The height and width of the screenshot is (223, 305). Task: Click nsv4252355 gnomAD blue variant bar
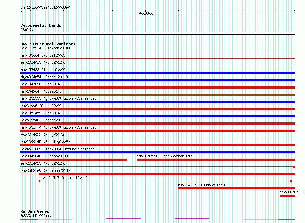(158, 102)
